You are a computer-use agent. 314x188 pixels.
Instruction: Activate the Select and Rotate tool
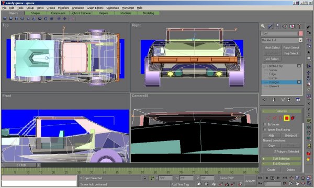tap(309, 78)
